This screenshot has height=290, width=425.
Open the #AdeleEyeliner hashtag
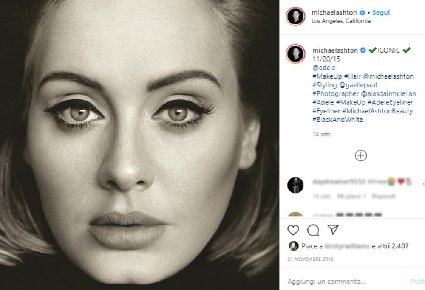tap(390, 102)
